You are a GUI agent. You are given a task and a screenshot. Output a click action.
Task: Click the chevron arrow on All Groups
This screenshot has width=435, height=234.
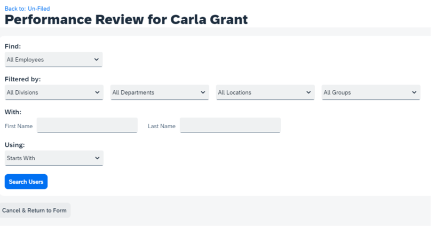tap(414, 92)
